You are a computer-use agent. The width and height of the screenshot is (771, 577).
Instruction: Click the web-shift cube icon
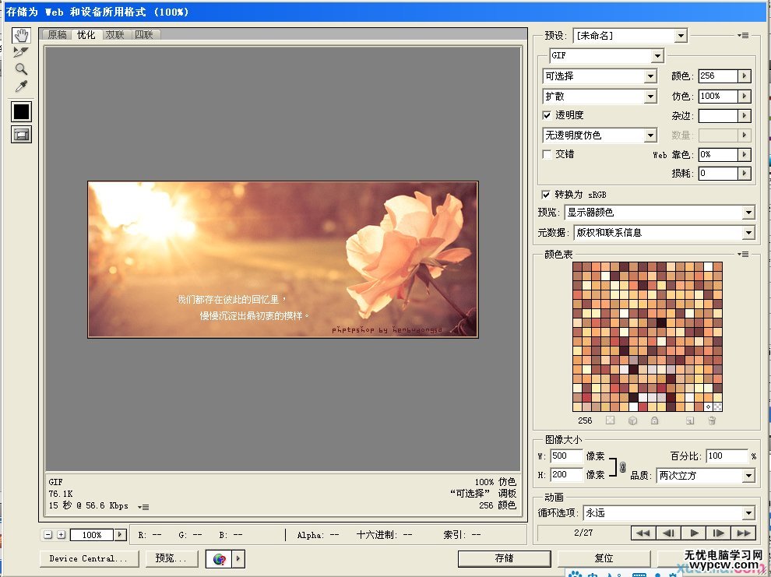pyautogui.click(x=633, y=420)
